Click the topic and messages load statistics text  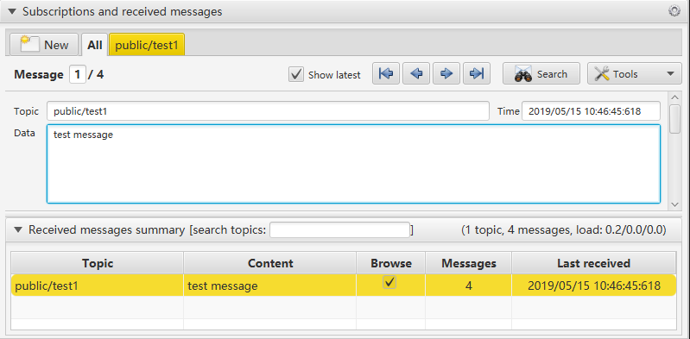563,229
